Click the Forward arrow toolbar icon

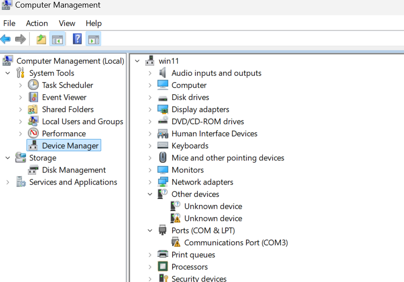click(21, 39)
